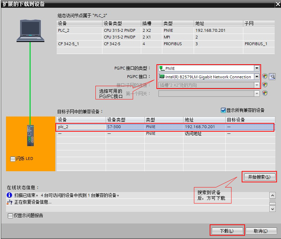Click the 开始搜索(S) button
This screenshot has width=281, height=239.
click(259, 177)
